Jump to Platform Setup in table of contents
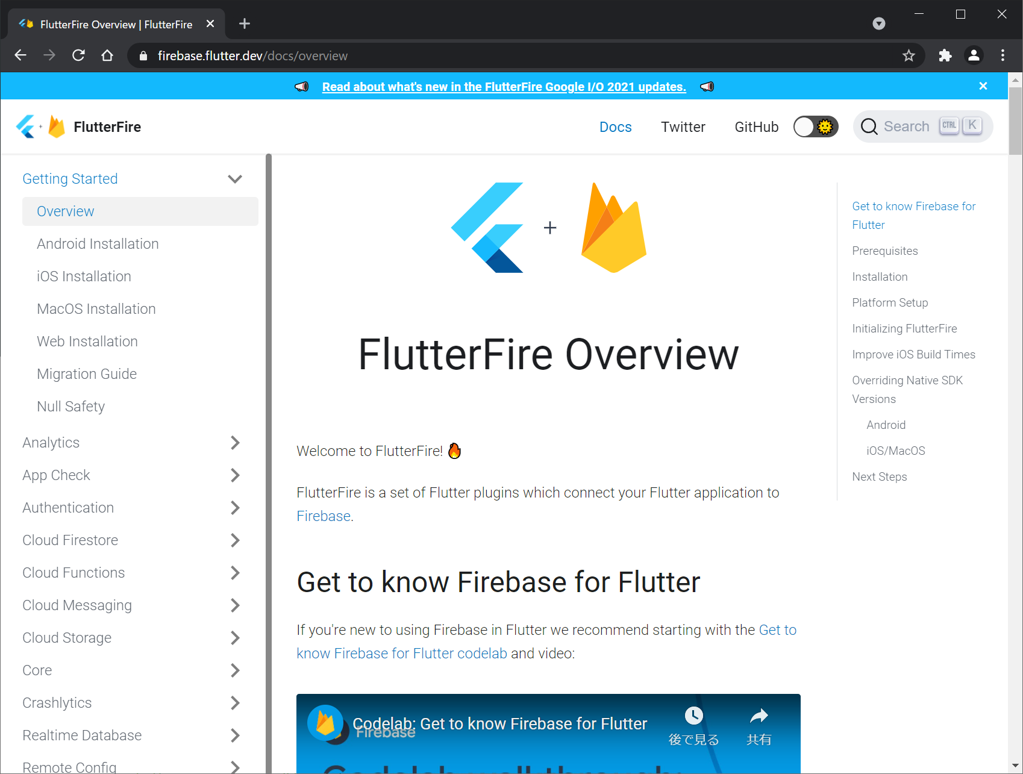This screenshot has width=1023, height=774. coord(890,302)
